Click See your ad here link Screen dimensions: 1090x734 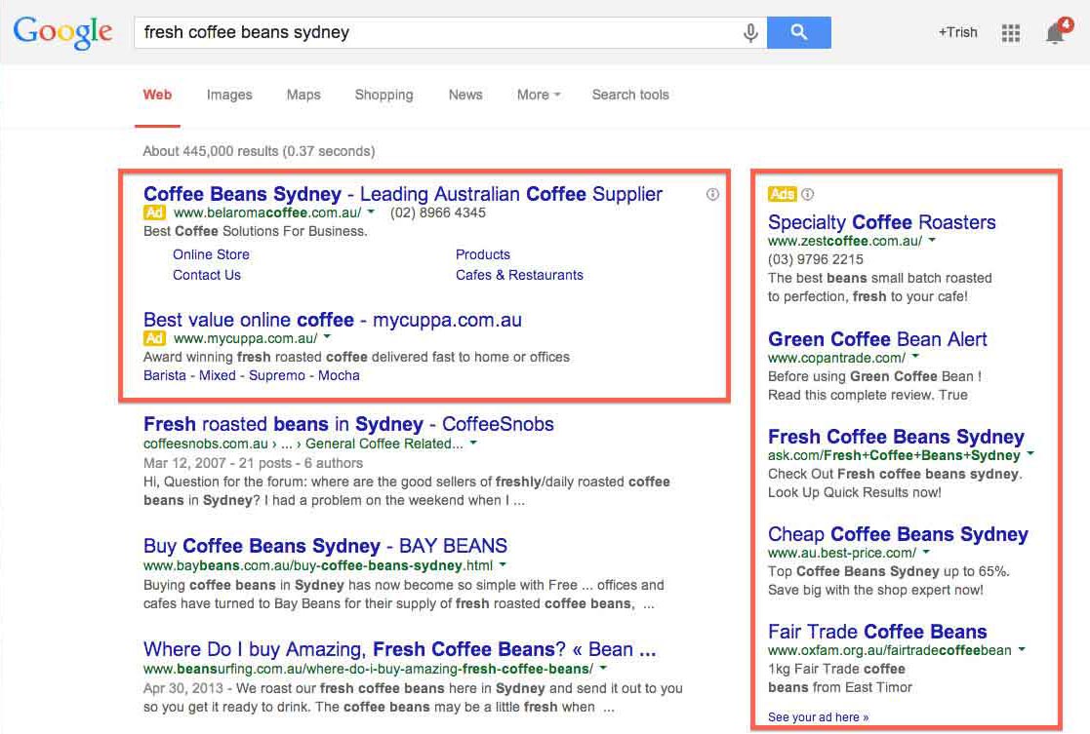[x=818, y=717]
